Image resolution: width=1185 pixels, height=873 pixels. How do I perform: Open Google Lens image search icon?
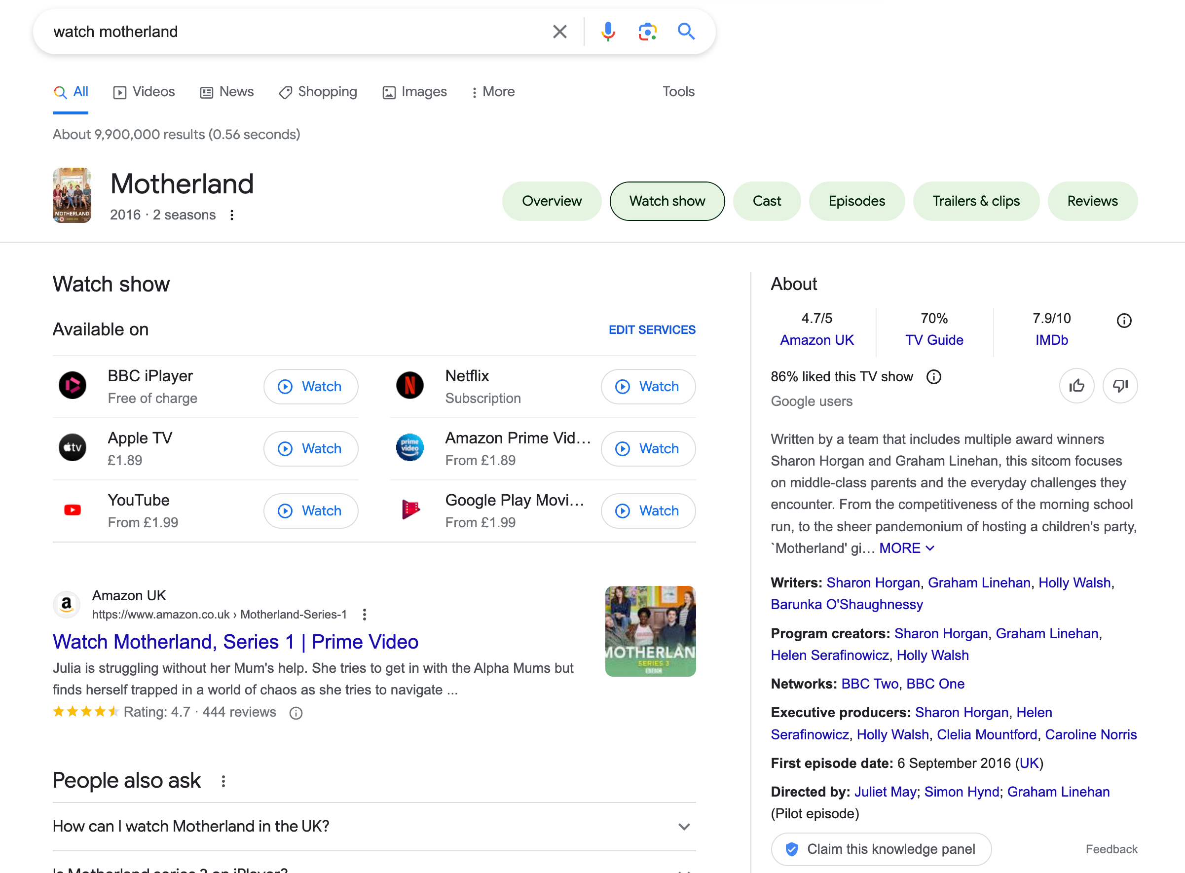(x=647, y=32)
